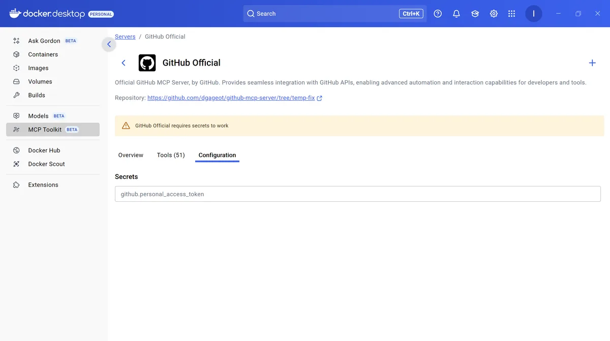The image size is (610, 341).
Task: Maximize the Docker Desktop window
Action: pyautogui.click(x=578, y=14)
